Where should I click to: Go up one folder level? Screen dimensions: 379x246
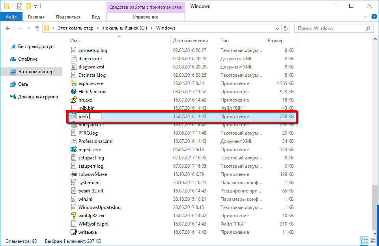pos(37,28)
